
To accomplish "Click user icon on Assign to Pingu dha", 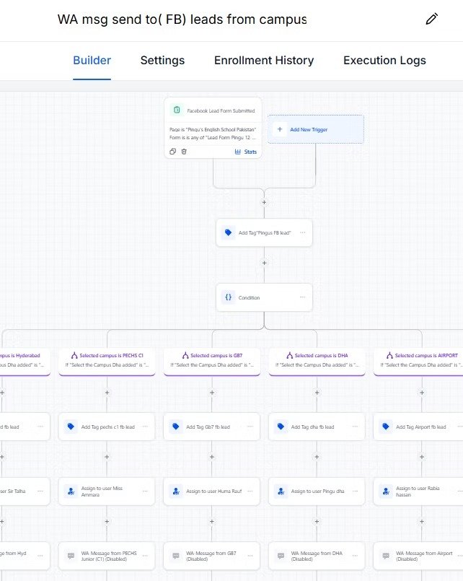I will tap(281, 491).
